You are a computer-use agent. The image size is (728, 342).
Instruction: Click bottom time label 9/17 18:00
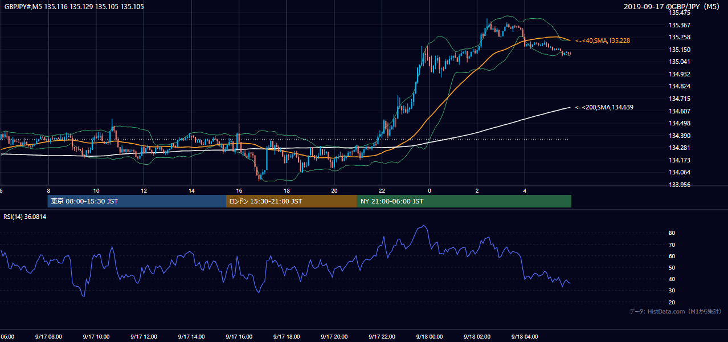point(286,337)
